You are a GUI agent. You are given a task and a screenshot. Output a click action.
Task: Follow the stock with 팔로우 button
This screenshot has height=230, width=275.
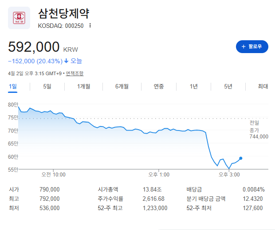point(252,46)
